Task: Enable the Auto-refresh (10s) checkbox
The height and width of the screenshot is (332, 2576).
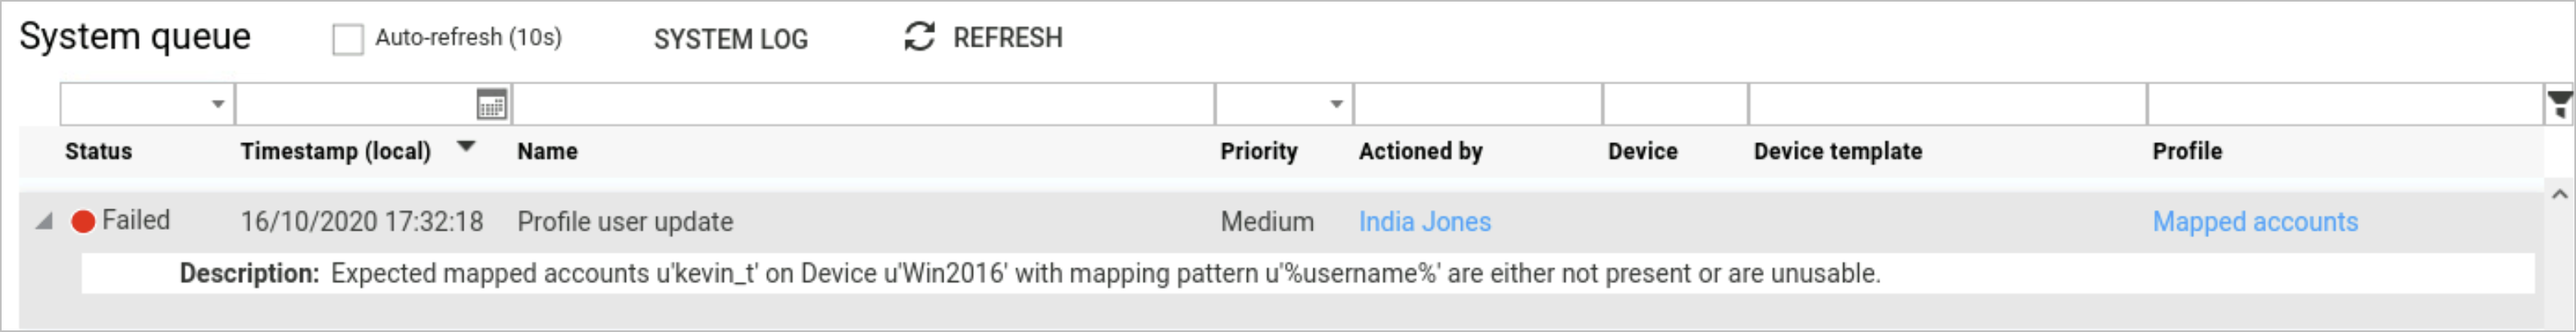Action: [x=347, y=39]
